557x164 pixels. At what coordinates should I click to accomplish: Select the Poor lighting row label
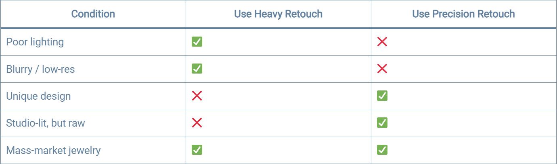point(35,42)
